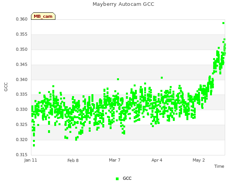This screenshot has width=248, height=186.
Task: Click the MB_cam label tag
Action: (x=43, y=16)
